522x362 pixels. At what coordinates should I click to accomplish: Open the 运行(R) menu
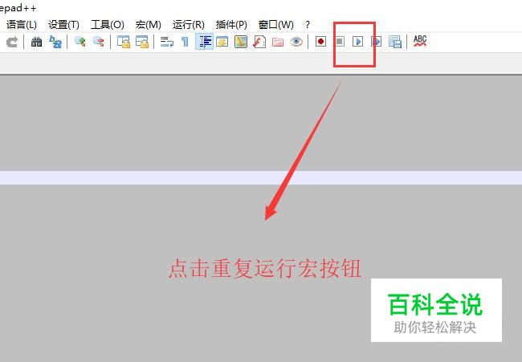(x=189, y=25)
